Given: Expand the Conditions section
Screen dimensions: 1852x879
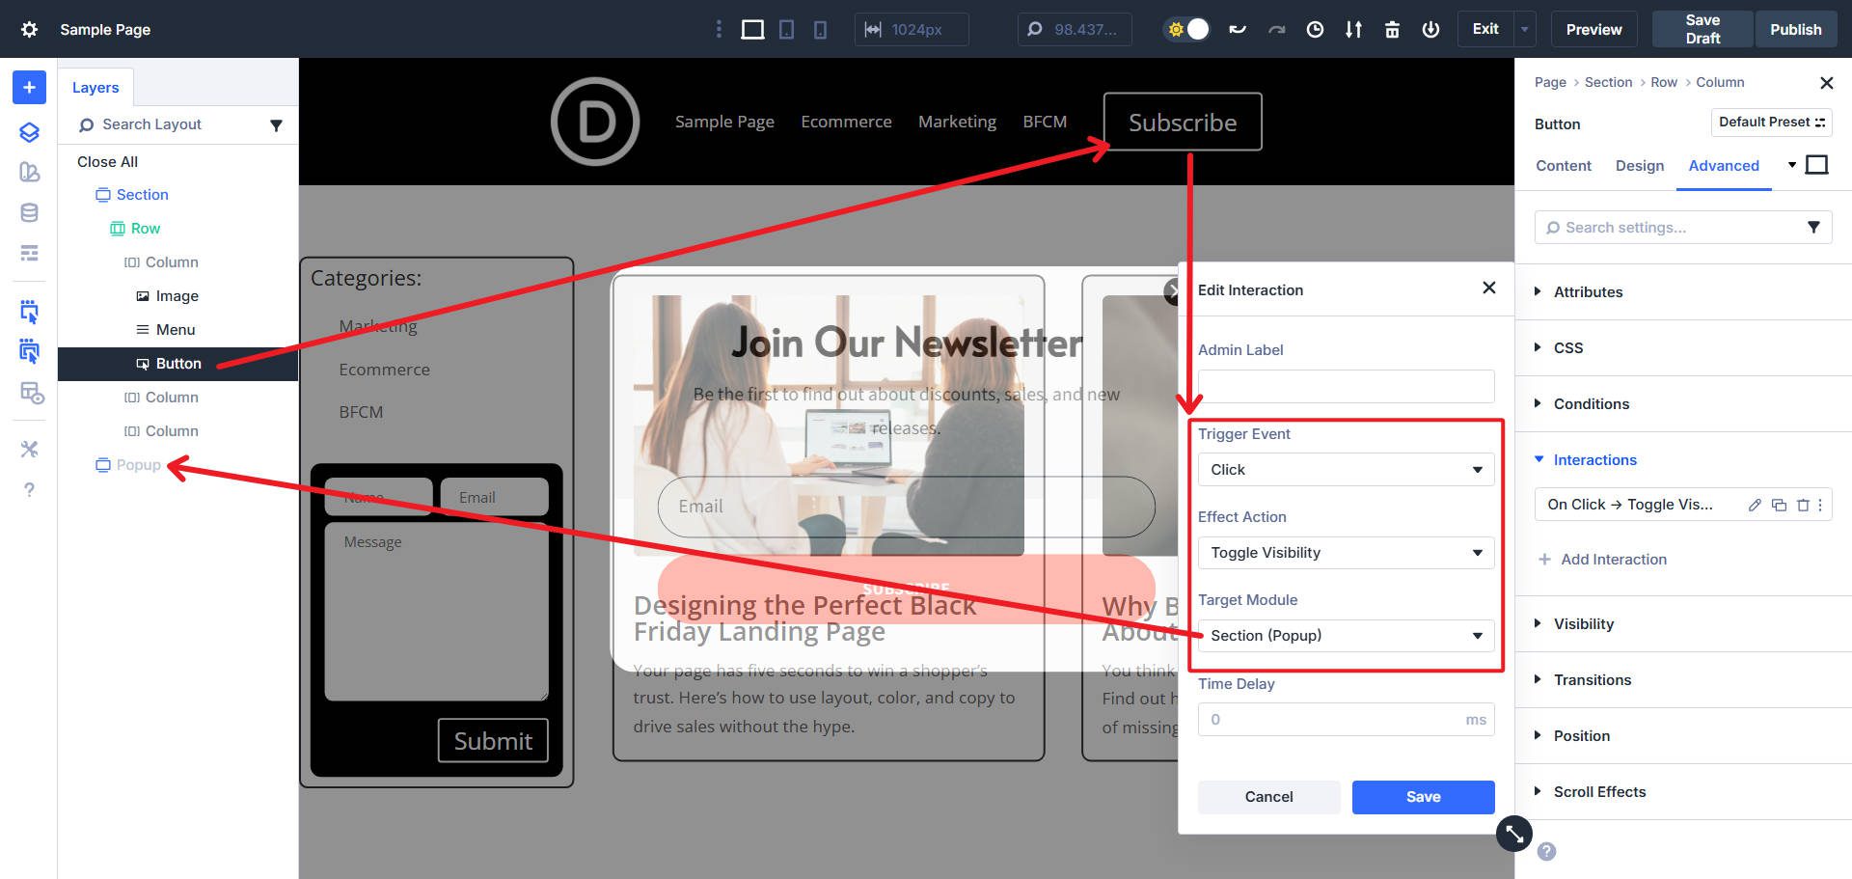Looking at the screenshot, I should pyautogui.click(x=1592, y=403).
